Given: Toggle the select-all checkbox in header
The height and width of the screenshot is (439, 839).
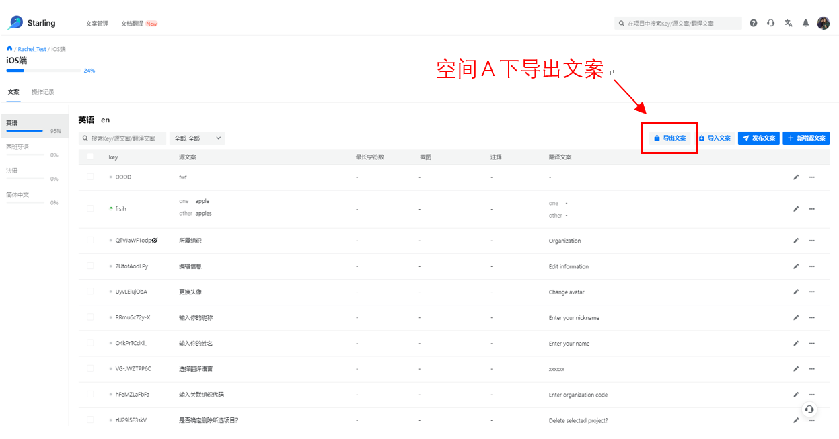Looking at the screenshot, I should (x=90, y=157).
